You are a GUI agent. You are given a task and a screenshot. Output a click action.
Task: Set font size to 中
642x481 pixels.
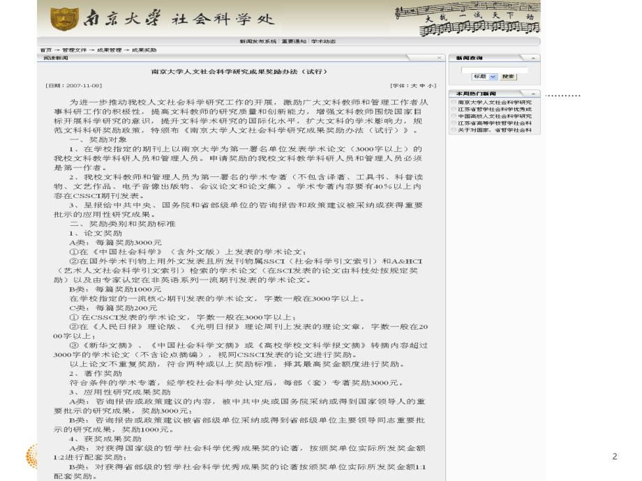click(x=422, y=86)
